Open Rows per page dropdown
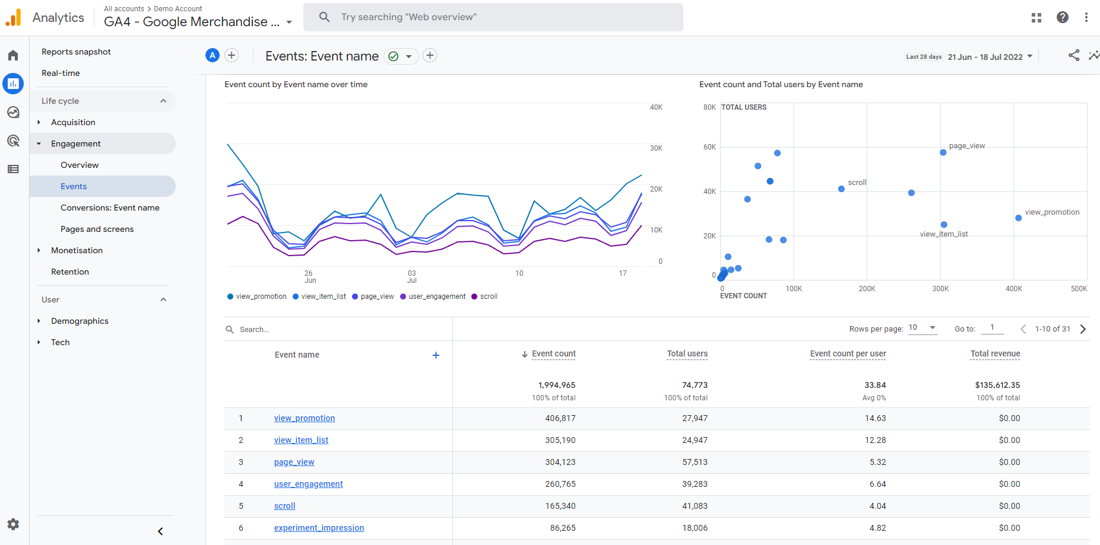The width and height of the screenshot is (1100, 545). [923, 328]
